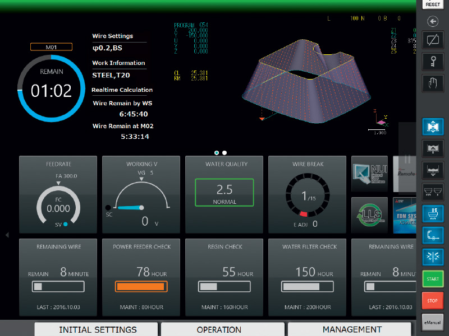This screenshot has height=336, width=449.
Task: Click the key lock icon
Action: 433,62
